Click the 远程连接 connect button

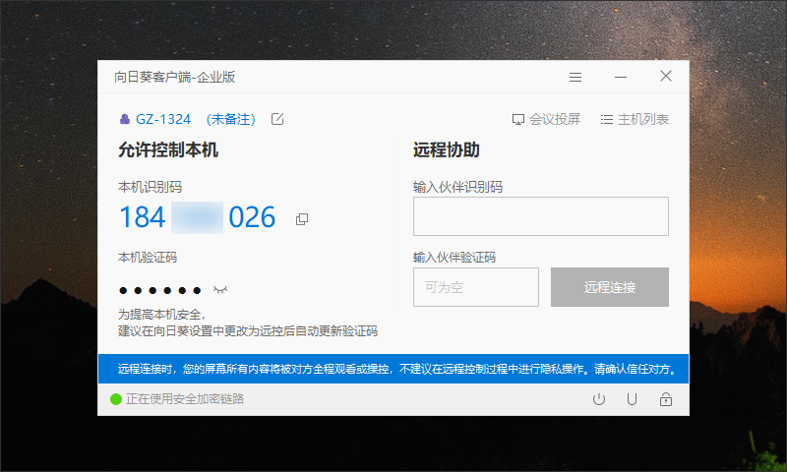tap(609, 287)
